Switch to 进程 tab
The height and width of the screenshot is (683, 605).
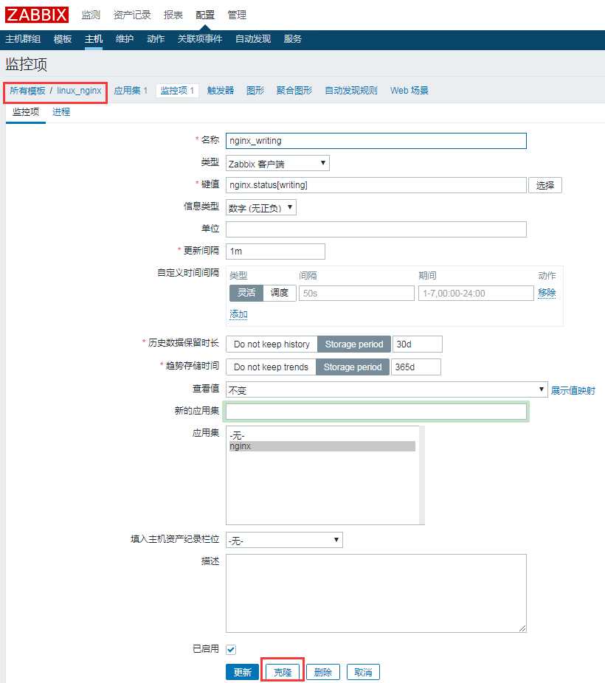click(61, 112)
